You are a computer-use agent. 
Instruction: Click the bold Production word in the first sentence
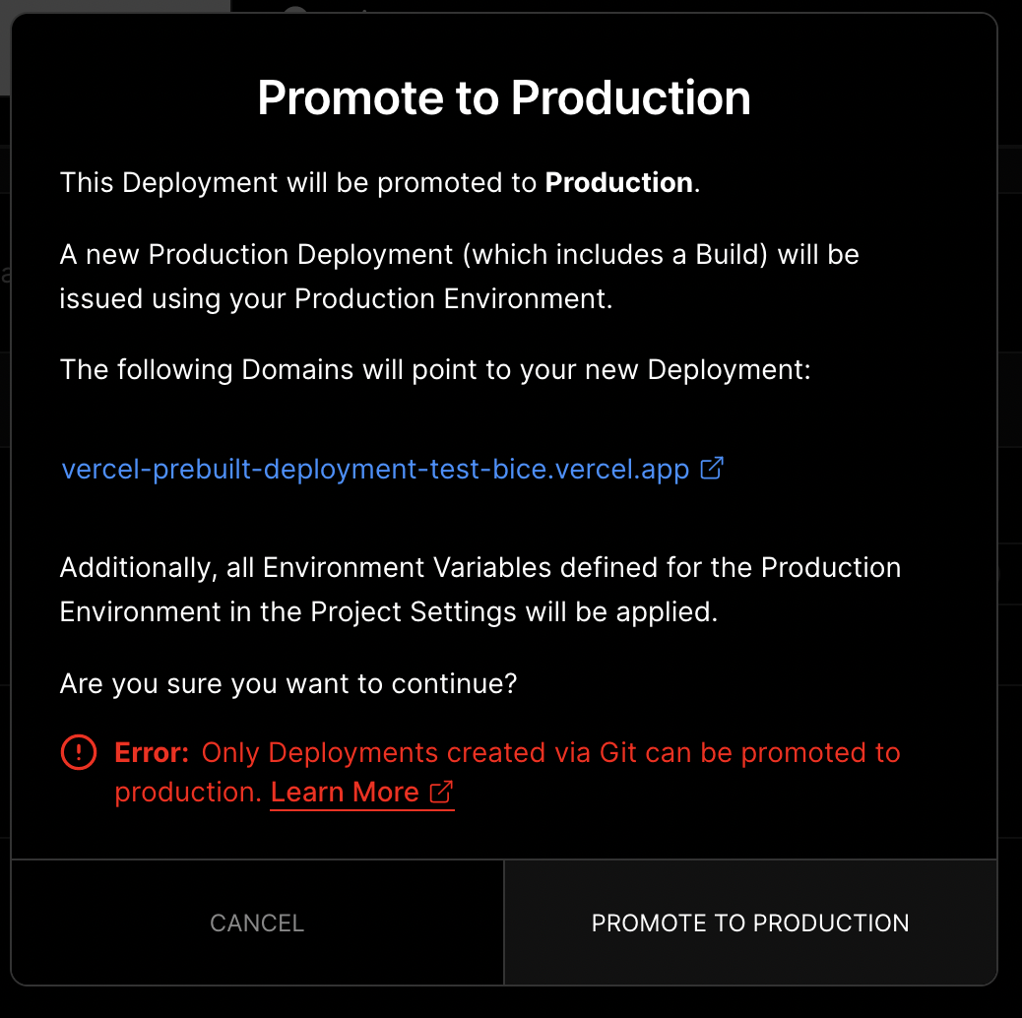coord(618,183)
